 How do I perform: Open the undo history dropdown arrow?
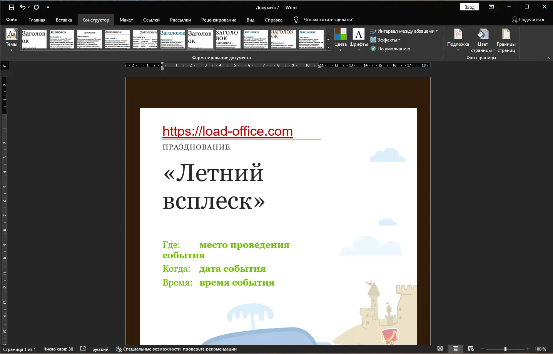pos(28,7)
